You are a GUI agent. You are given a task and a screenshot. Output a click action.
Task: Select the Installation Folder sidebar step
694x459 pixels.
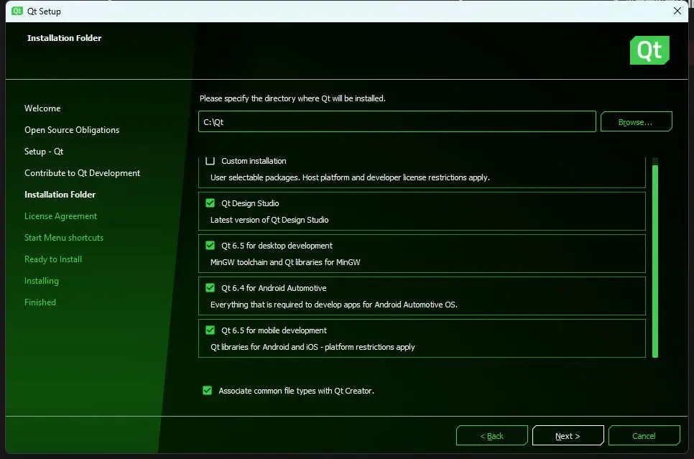(60, 195)
